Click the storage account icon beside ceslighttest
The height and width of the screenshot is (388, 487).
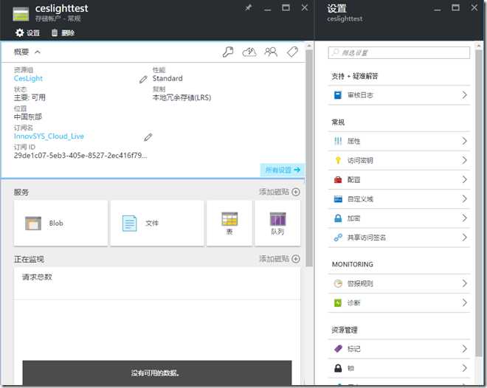(21, 14)
